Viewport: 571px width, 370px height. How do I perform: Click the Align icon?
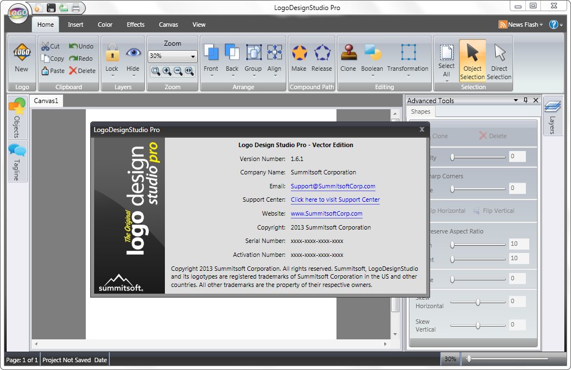(x=274, y=52)
